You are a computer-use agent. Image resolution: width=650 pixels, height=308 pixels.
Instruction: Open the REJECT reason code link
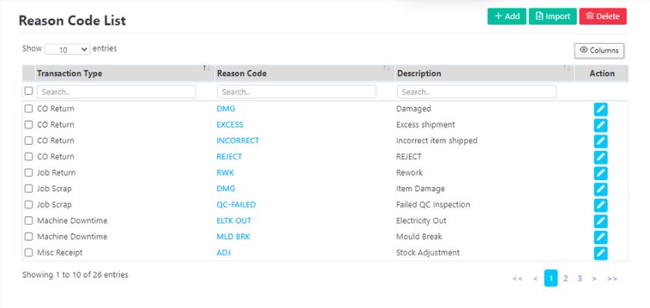(x=229, y=156)
